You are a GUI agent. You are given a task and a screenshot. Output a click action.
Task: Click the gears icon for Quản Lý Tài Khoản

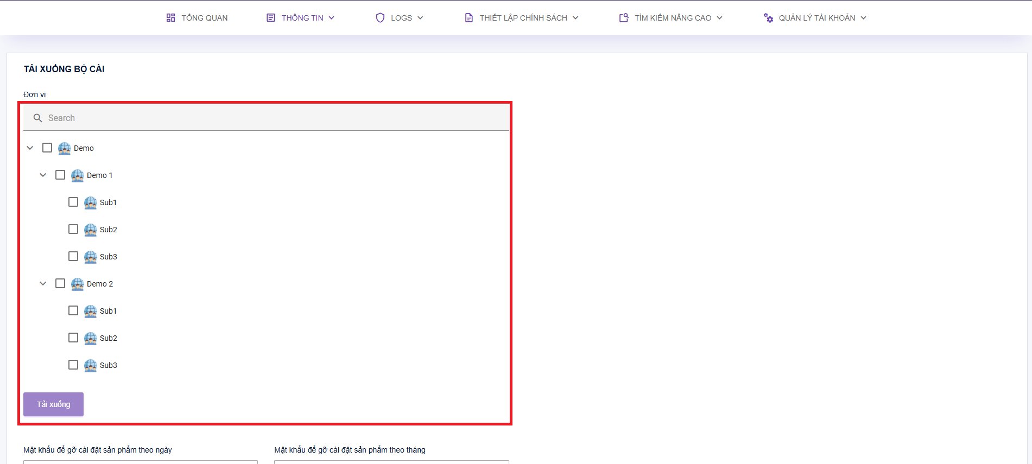(768, 18)
